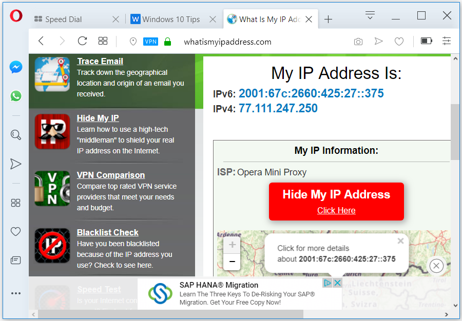This screenshot has height=321, width=462.
Task: Close the Speed Dial tab
Action: (116, 19)
